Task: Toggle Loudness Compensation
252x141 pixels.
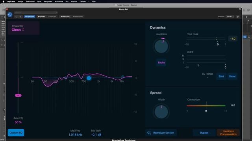Action: (x=228, y=133)
